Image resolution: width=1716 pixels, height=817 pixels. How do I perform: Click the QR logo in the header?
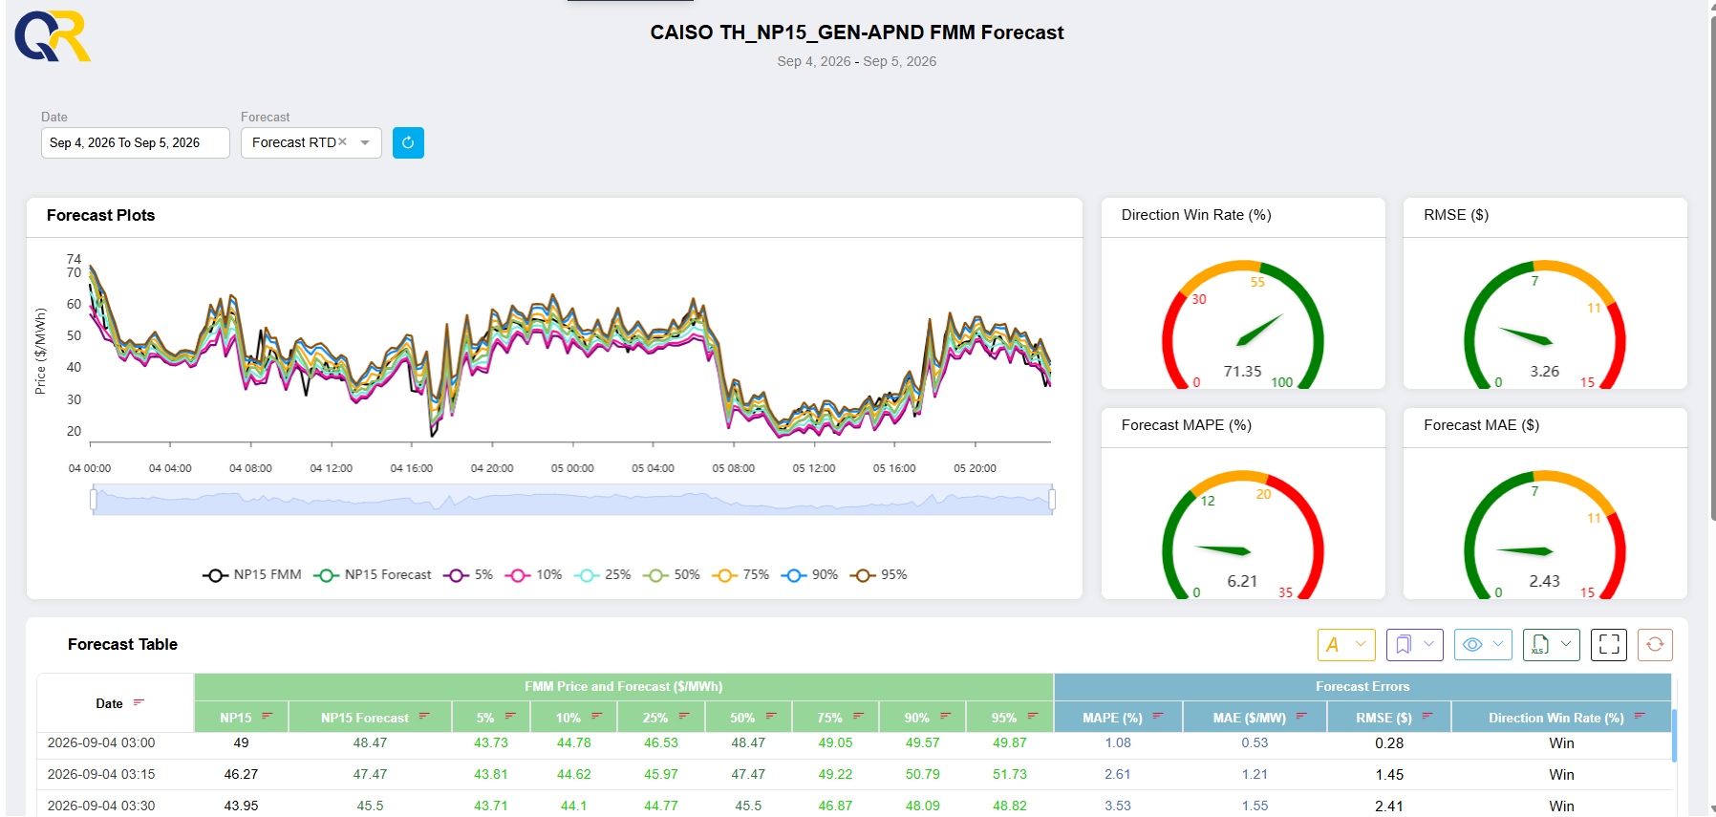tap(53, 36)
